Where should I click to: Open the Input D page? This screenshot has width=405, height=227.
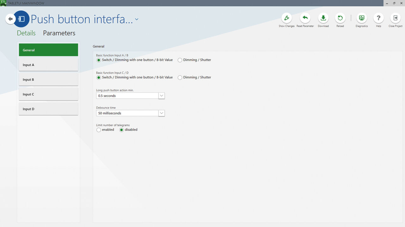click(x=48, y=109)
